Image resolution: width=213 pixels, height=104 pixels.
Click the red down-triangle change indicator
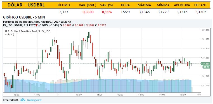36,25
